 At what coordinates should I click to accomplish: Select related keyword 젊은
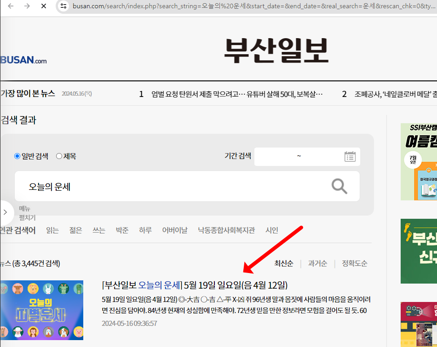click(75, 230)
